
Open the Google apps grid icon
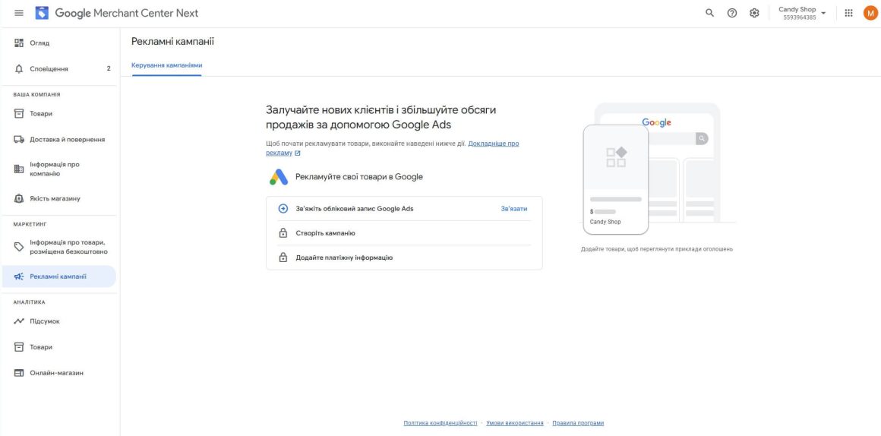(x=848, y=13)
